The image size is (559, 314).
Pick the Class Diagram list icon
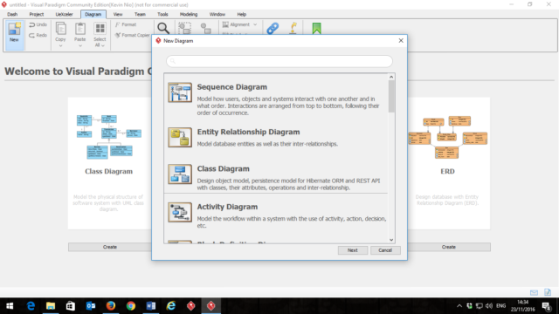point(180,174)
